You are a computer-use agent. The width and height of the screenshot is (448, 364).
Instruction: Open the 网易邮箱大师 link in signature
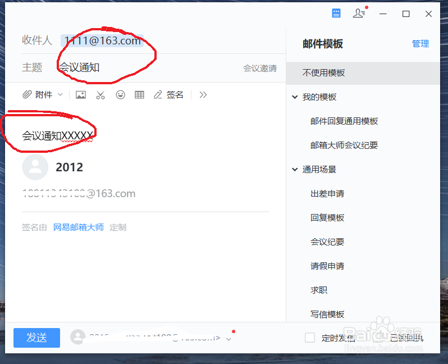pyautogui.click(x=78, y=228)
